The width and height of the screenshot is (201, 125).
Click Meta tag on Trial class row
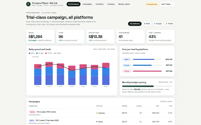[x=32, y=120]
